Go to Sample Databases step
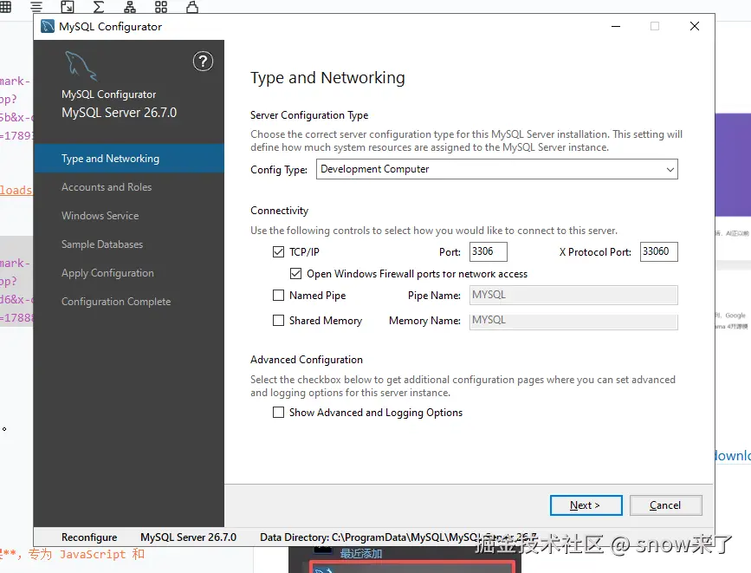Screen dimensions: 751x573 coord(102,244)
